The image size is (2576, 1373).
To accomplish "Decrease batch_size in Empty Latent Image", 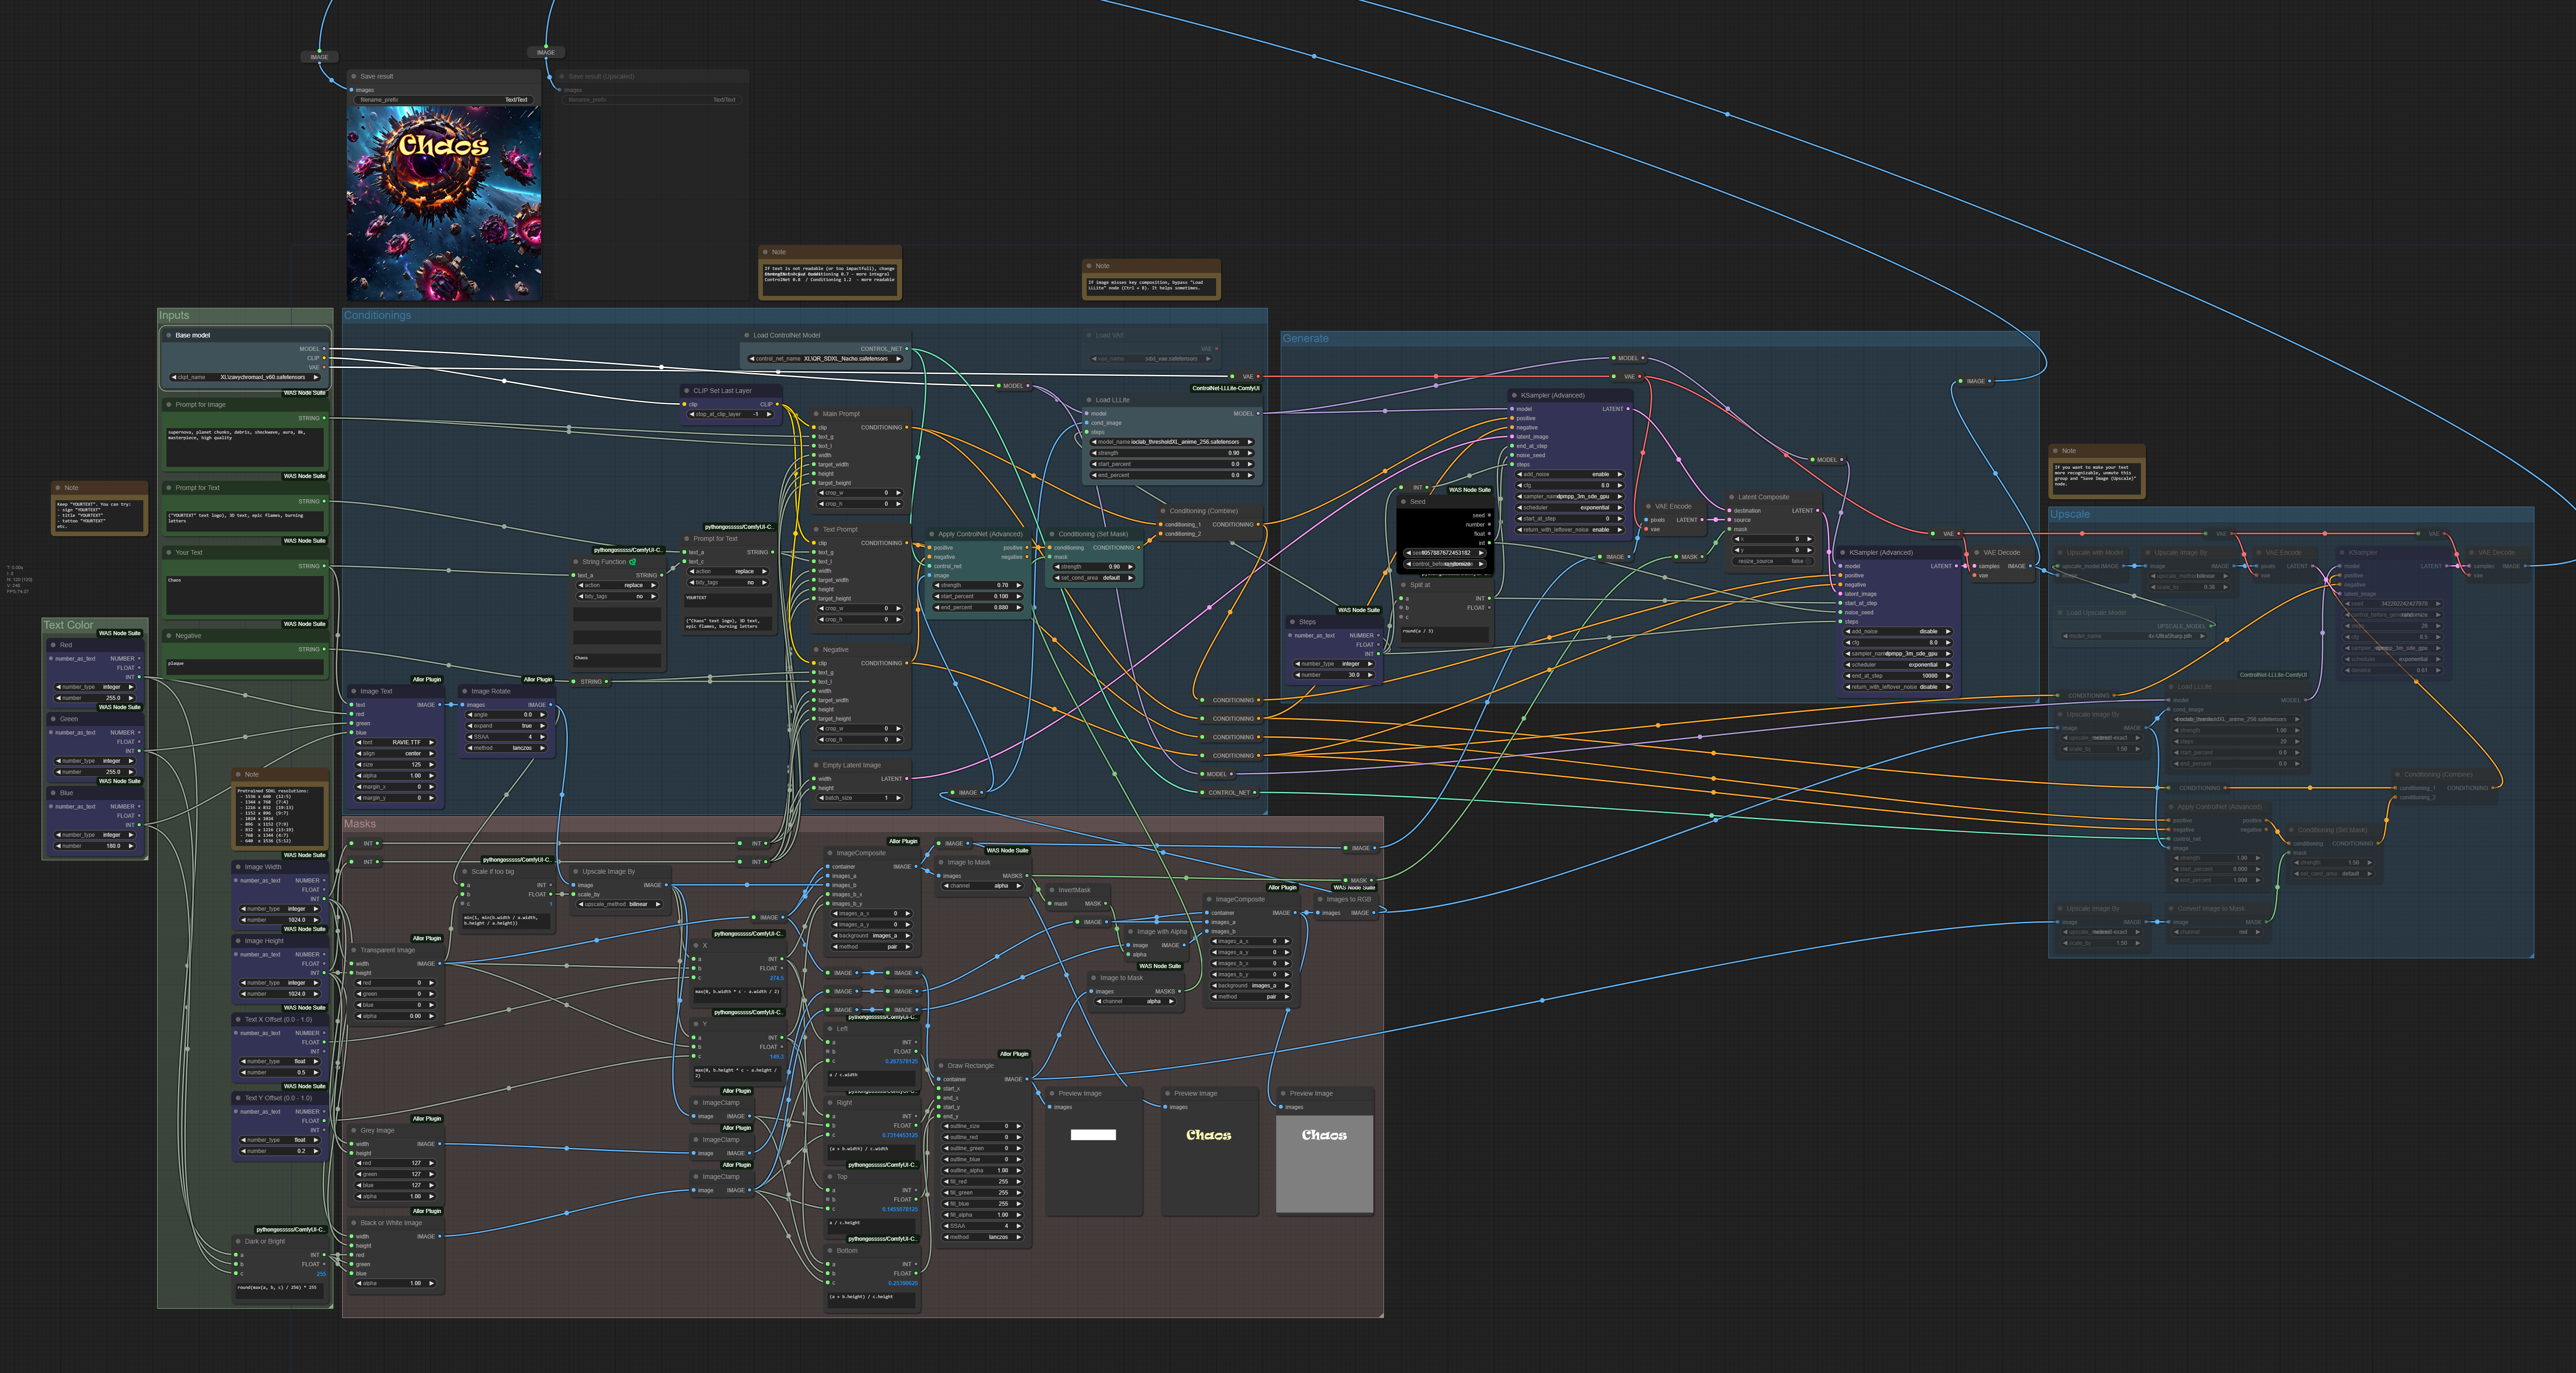I will point(821,798).
